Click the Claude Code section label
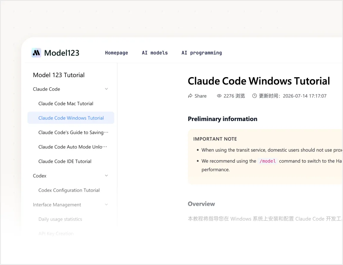Image resolution: width=343 pixels, height=265 pixels. coord(46,89)
